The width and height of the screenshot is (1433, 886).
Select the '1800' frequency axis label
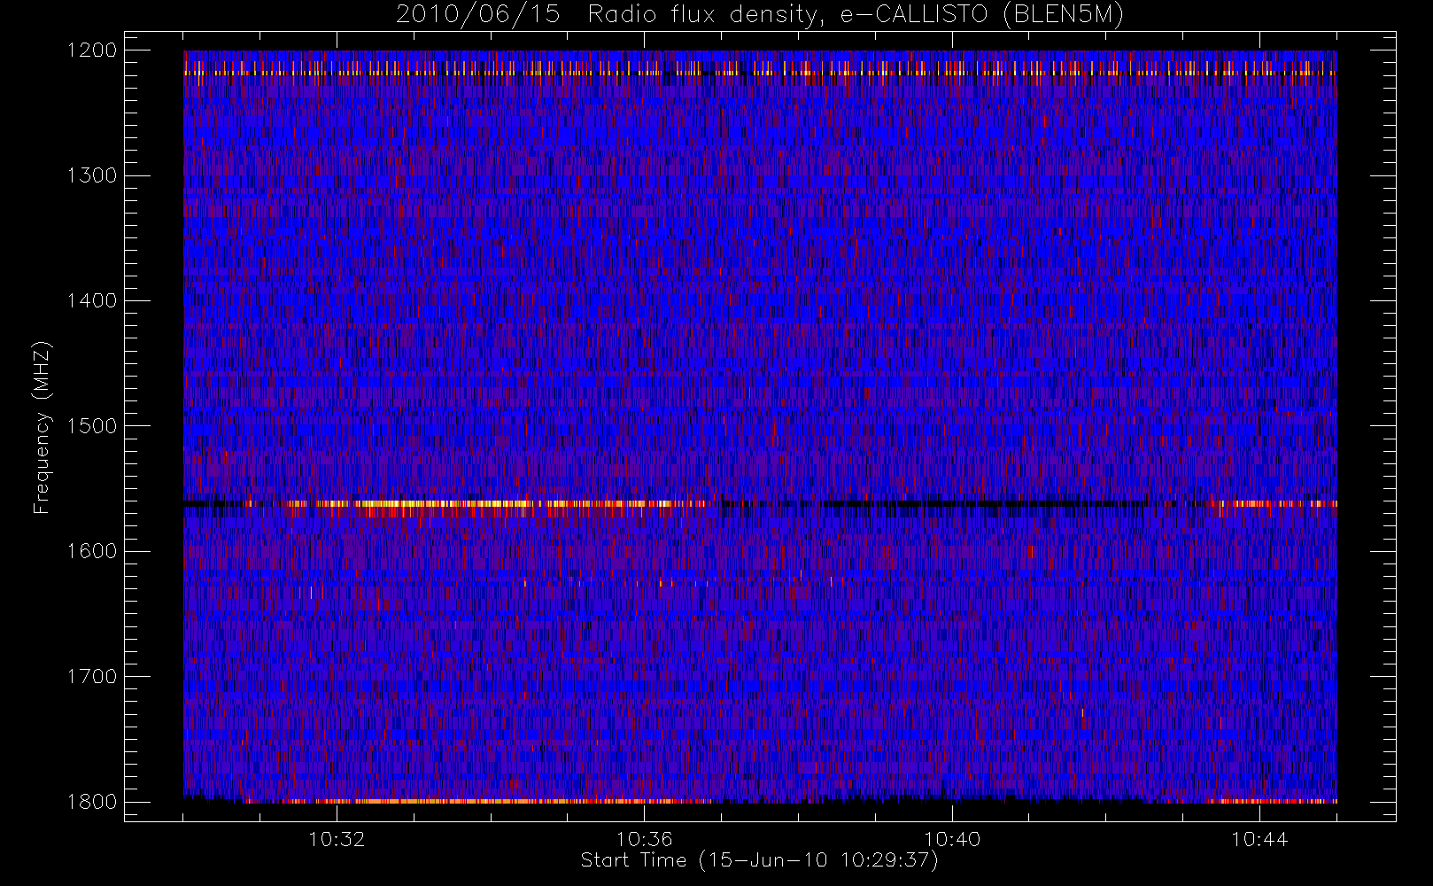pyautogui.click(x=92, y=802)
